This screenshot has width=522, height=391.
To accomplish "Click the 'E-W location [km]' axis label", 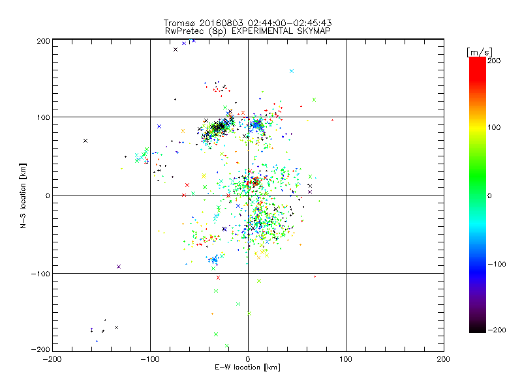I will (248, 368).
